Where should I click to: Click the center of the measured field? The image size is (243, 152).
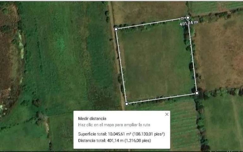[x=157, y=61]
